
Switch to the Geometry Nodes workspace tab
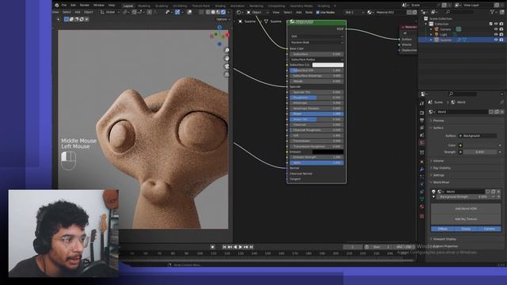click(x=301, y=6)
